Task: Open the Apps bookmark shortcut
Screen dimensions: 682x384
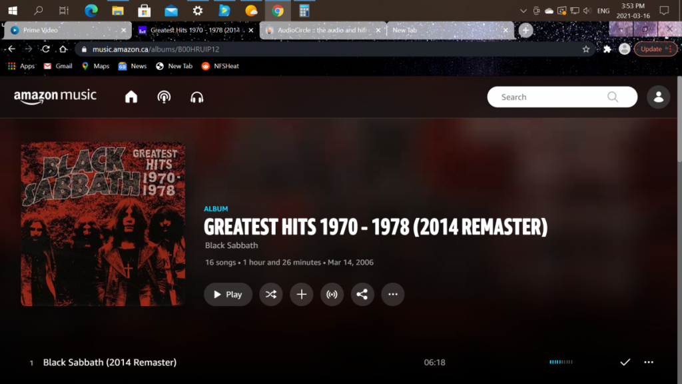Action: (21, 66)
